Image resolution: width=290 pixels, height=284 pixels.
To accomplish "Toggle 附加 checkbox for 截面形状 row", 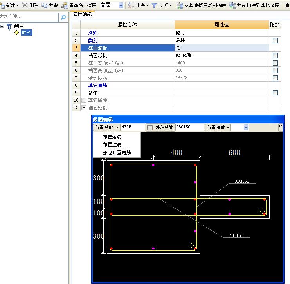I will click(x=275, y=55).
